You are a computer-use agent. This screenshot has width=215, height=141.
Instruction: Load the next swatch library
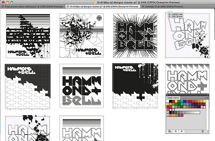pyautogui.click(x=182, y=131)
